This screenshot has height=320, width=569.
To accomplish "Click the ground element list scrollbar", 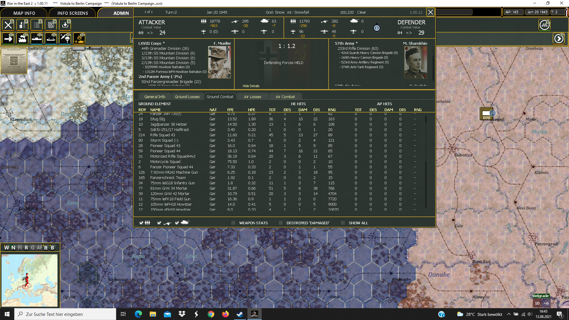I will [426, 161].
